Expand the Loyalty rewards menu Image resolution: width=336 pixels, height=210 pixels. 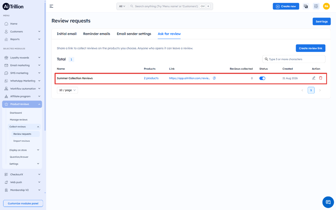tap(22, 58)
